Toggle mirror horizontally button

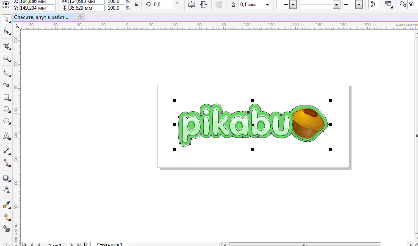tap(191, 4)
